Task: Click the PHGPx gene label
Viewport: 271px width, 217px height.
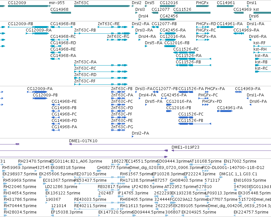Action: click(202, 3)
